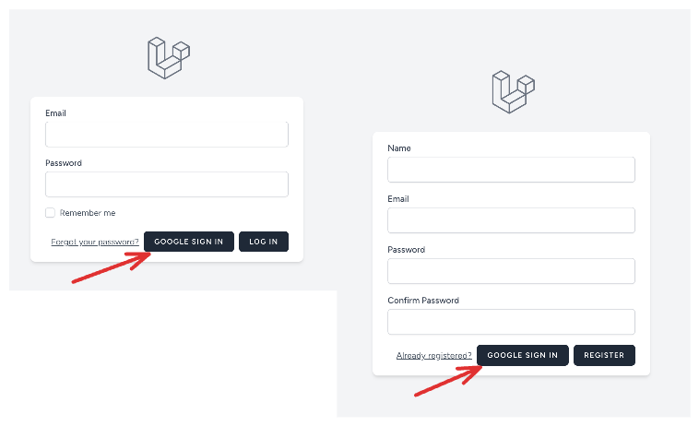Click the Laravel logo above the registration form
Screen dimensions: 699x426
513,92
